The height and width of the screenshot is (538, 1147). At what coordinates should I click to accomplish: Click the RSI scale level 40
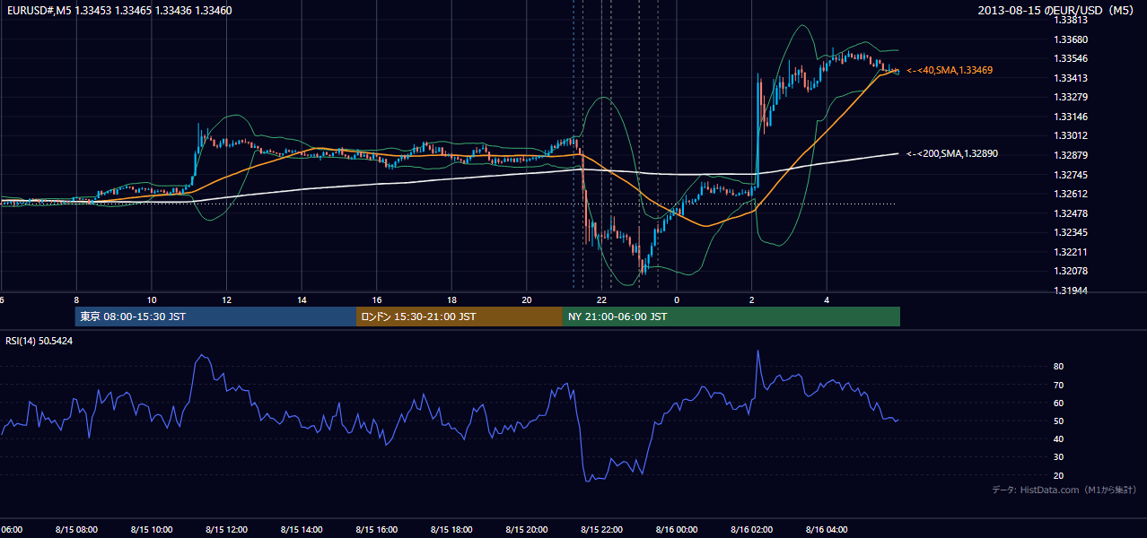click(1059, 438)
